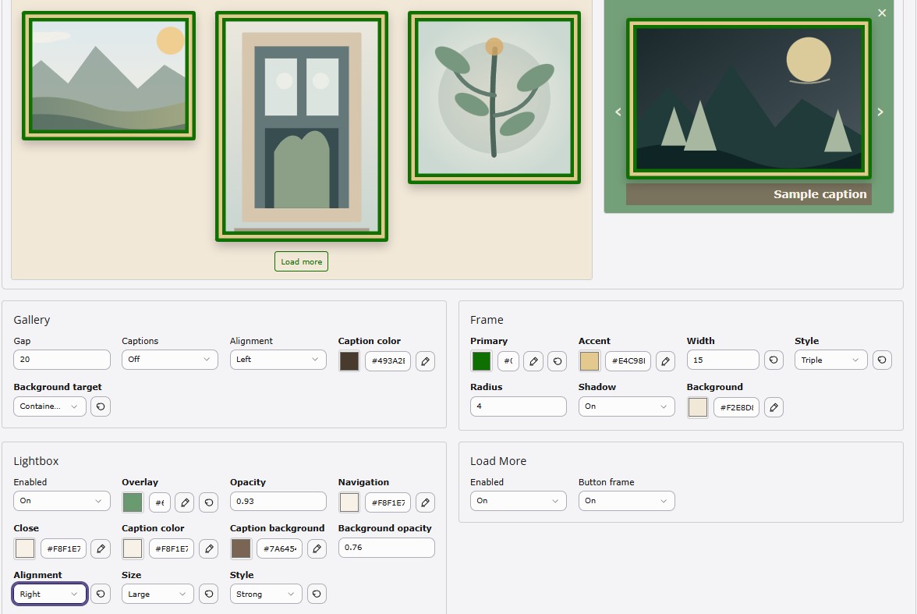Click the Frame Radius input field
Viewport: 917px width, 614px height.
point(518,406)
